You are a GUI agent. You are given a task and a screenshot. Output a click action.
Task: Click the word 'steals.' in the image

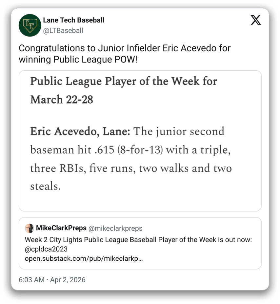point(45,187)
